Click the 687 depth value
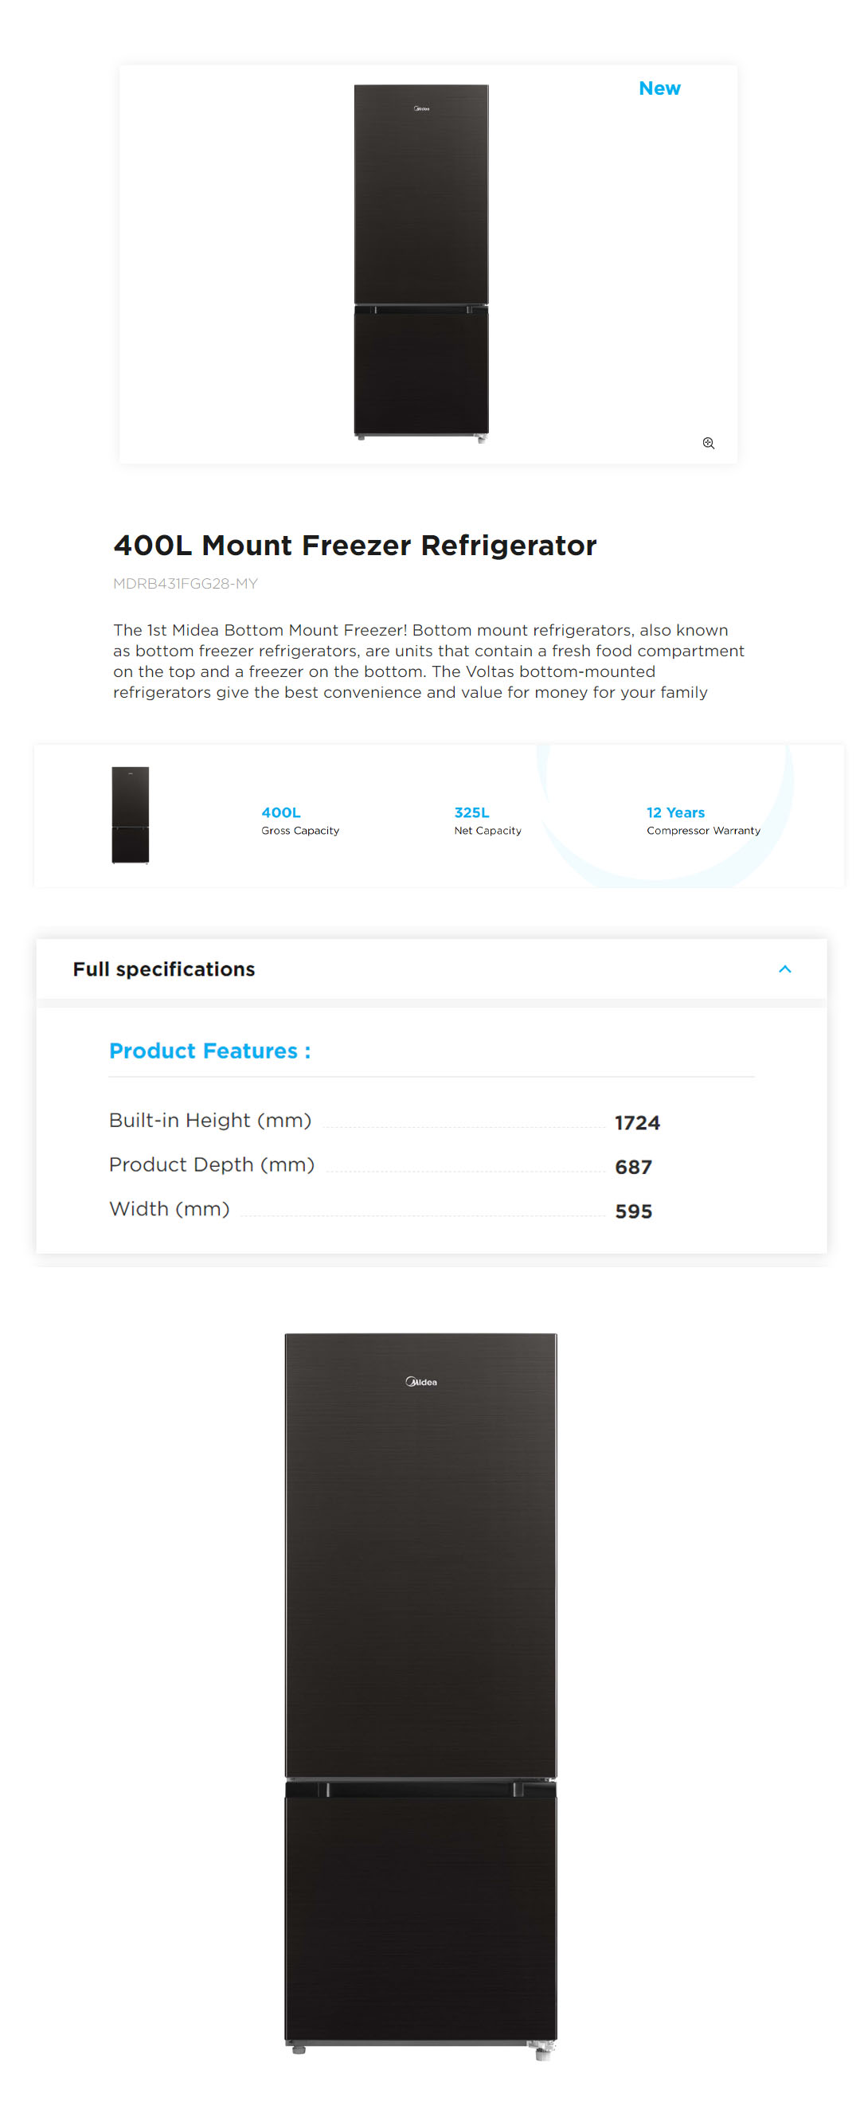860x2125 pixels. tap(633, 1166)
